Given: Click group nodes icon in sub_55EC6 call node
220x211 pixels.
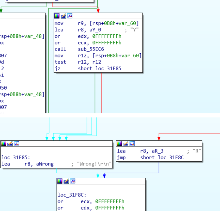Looking at the screenshot, I should tap(70, 16).
